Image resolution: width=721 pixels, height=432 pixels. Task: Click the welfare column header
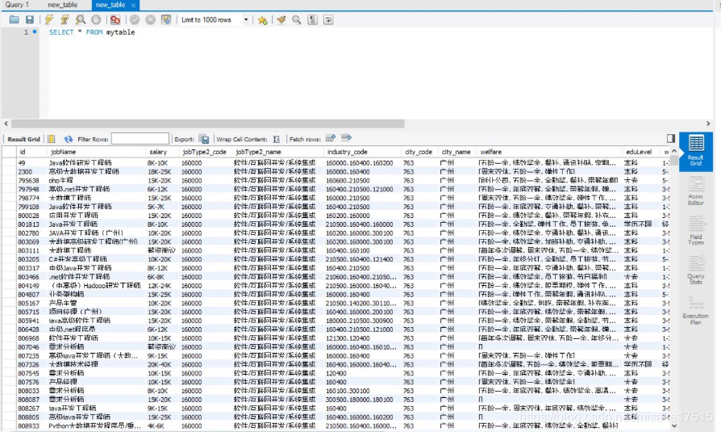point(549,152)
